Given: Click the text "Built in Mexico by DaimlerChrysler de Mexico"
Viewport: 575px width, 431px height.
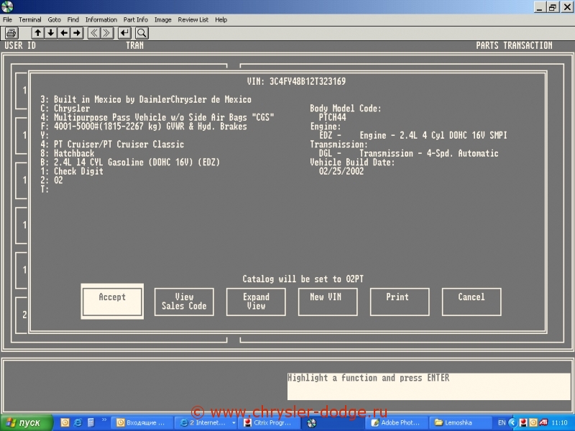Looking at the screenshot, I should (152, 99).
